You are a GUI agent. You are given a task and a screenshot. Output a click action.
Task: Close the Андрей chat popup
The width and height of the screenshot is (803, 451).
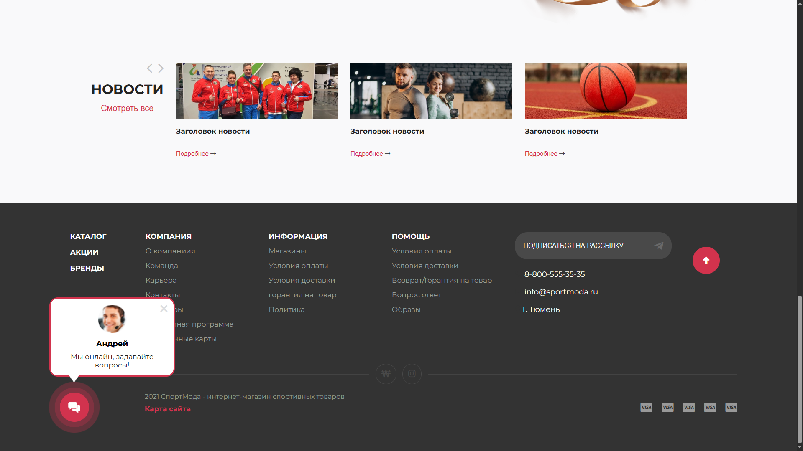point(164,309)
